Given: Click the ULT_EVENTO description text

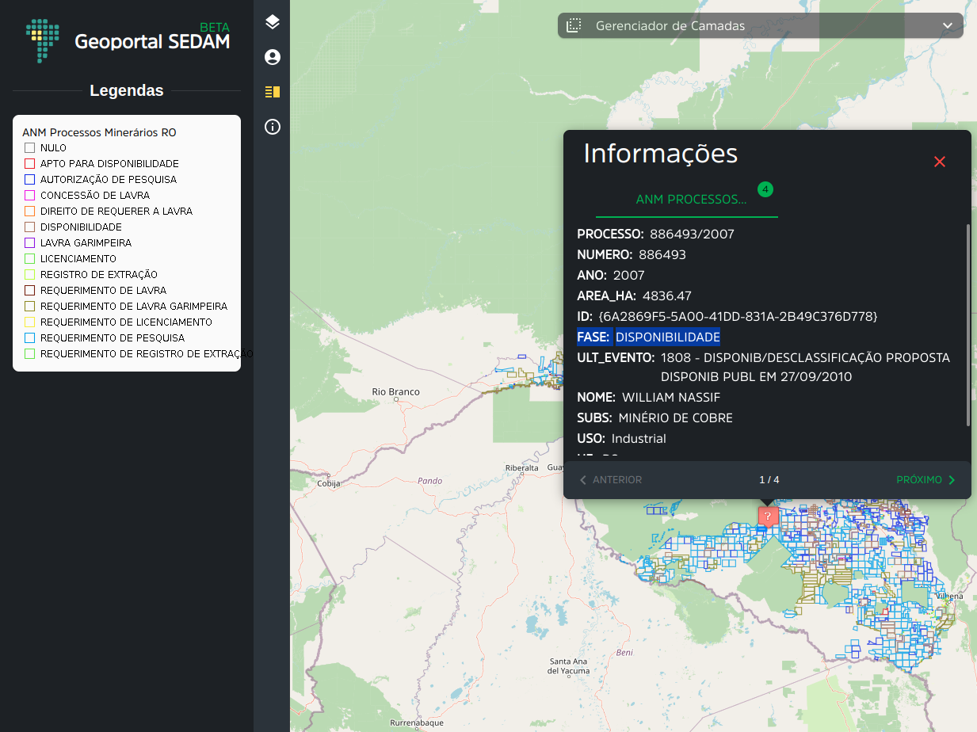Looking at the screenshot, I should point(805,368).
